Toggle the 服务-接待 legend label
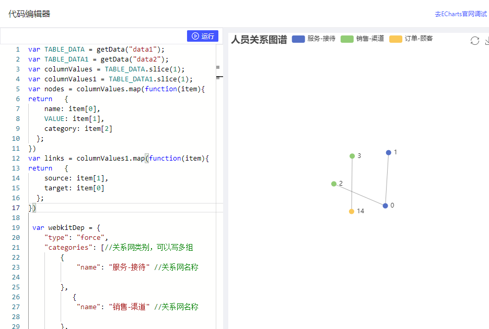The width and height of the screenshot is (489, 329). [x=321, y=39]
